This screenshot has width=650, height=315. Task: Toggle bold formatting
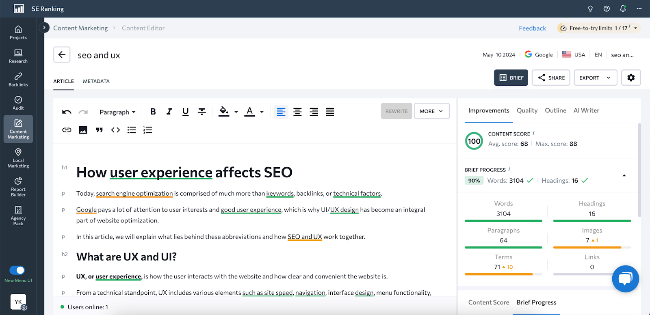coord(153,112)
